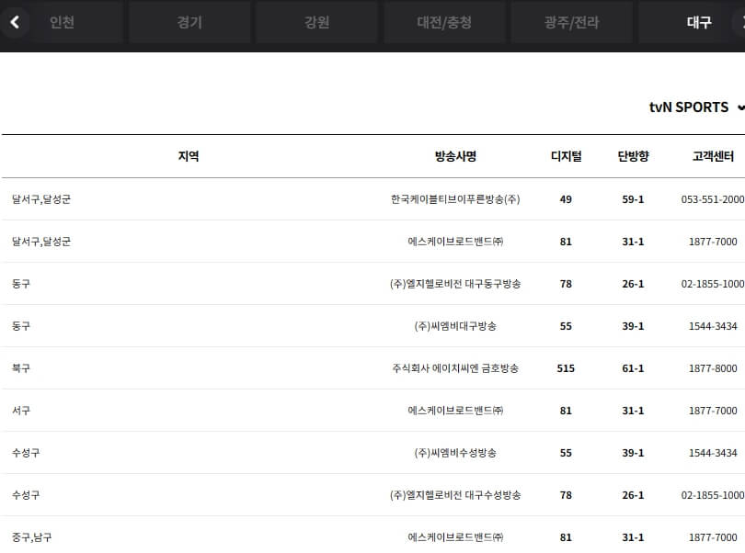The image size is (745, 553).
Task: Click the 지역 column header
Action: tap(189, 156)
